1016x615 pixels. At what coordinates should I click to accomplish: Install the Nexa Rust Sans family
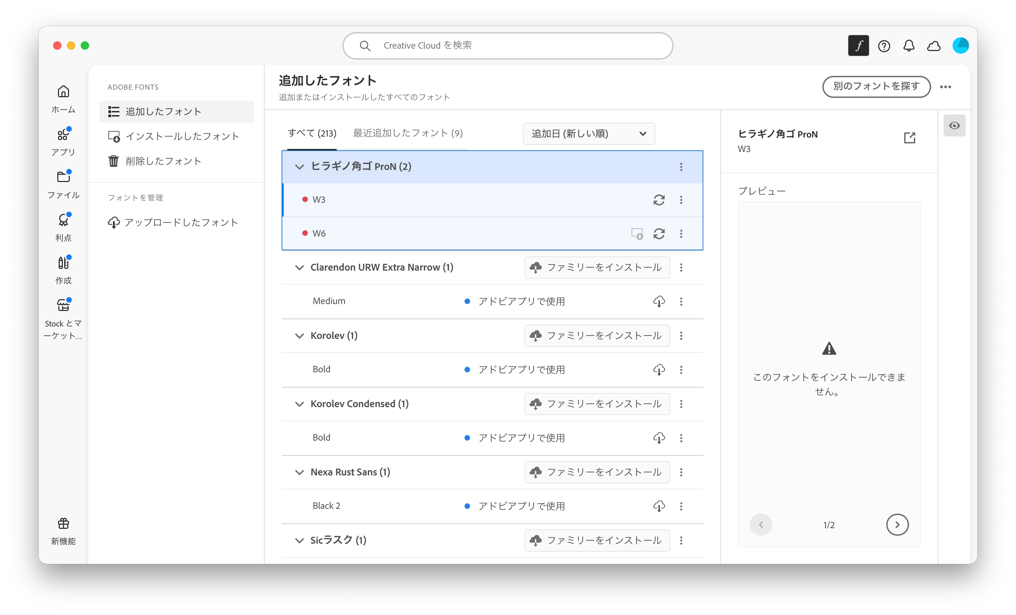pos(597,472)
